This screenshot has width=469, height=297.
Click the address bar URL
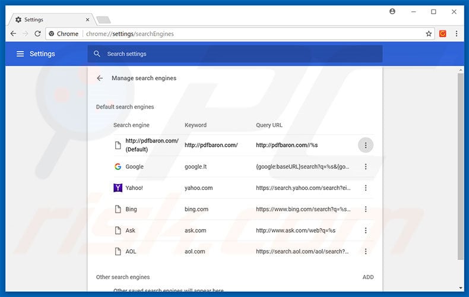tap(130, 34)
